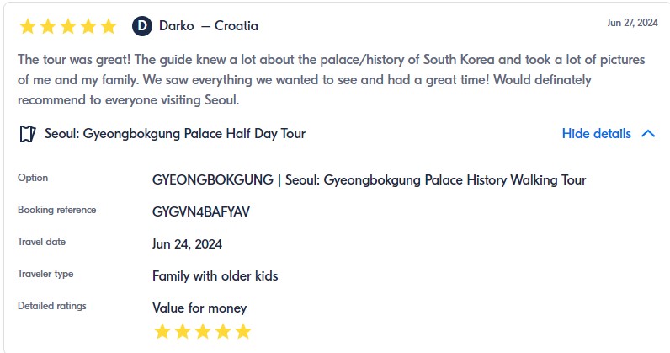Collapse the review with Hide details
Screen dimensions: 670x353
coord(596,133)
